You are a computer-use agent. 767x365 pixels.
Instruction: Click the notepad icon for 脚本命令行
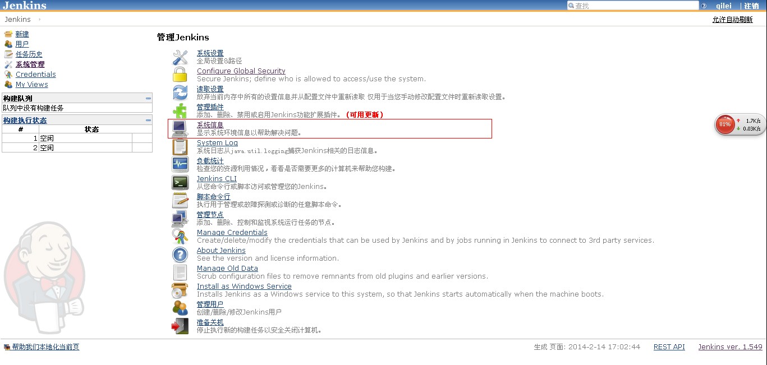tap(180, 201)
